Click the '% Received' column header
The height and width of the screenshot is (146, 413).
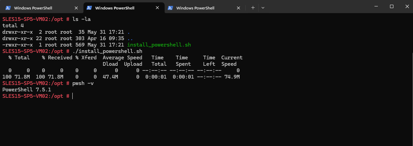coord(57,58)
